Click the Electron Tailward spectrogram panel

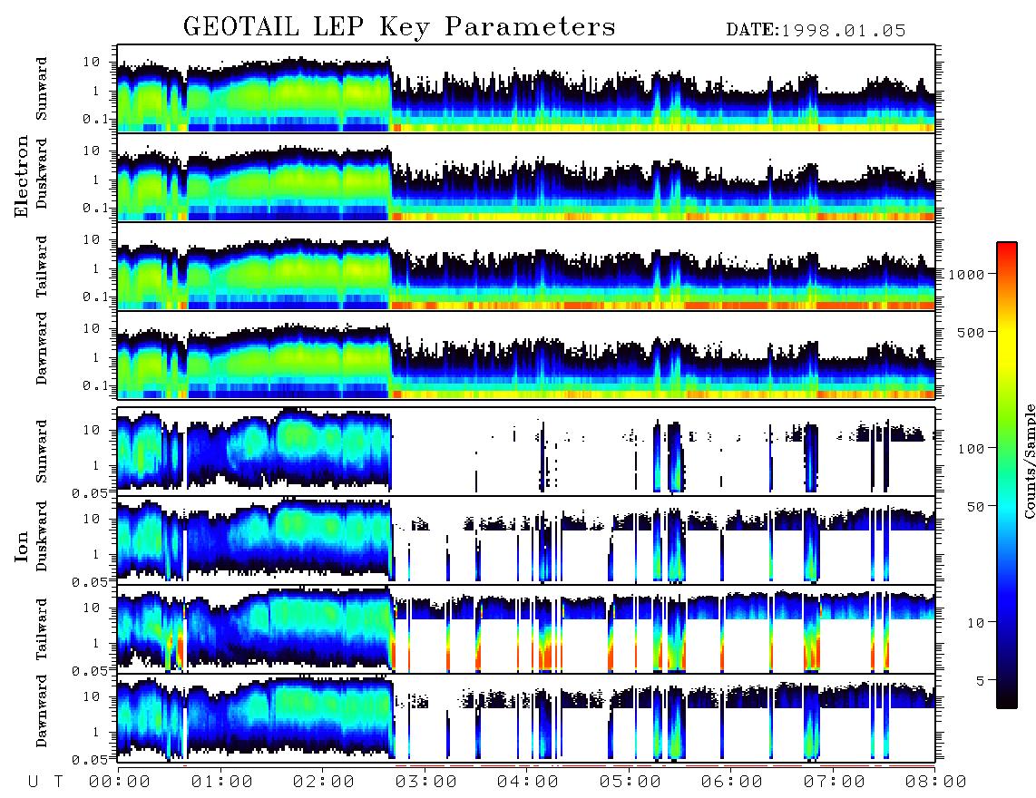(526, 267)
